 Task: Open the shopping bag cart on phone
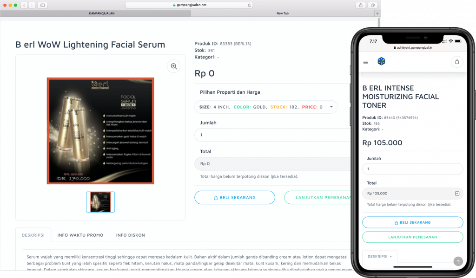457,62
